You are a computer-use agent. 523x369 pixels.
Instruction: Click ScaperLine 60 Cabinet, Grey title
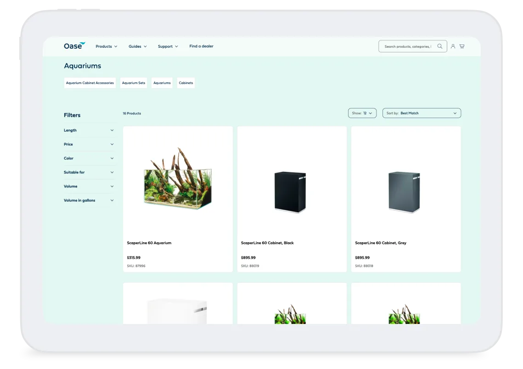(381, 243)
